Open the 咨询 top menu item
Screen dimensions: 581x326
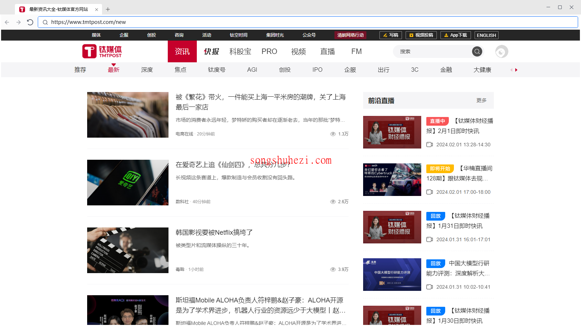point(179,35)
